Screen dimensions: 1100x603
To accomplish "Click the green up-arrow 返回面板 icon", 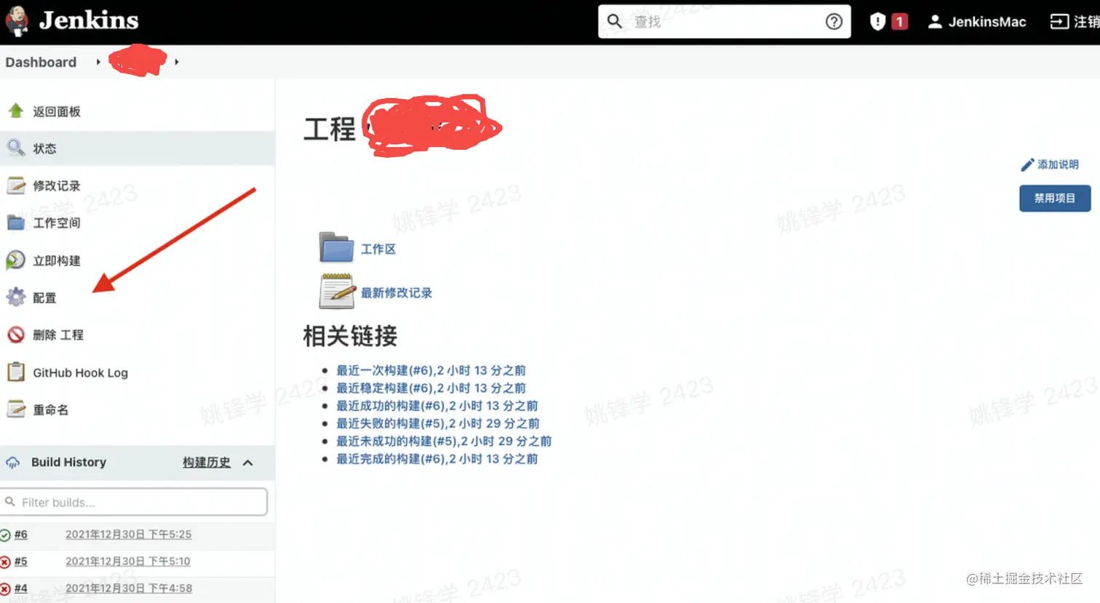I will pos(16,111).
